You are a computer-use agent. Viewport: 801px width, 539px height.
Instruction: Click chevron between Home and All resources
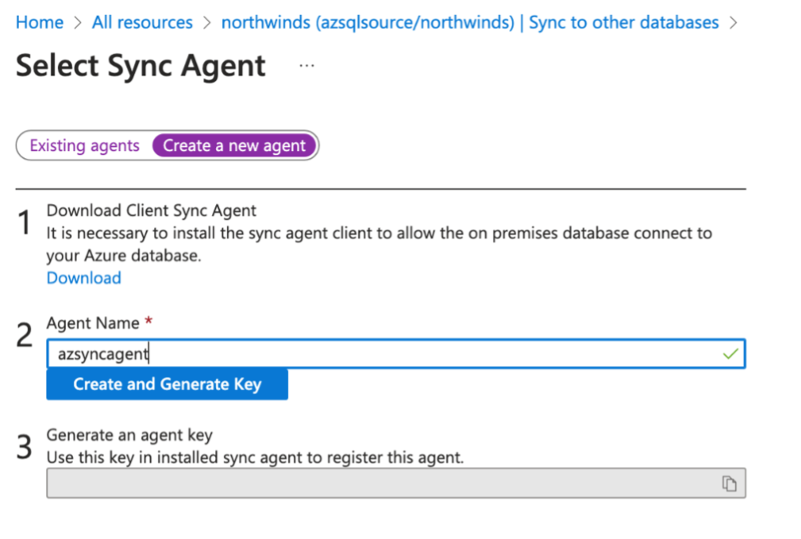tap(77, 22)
